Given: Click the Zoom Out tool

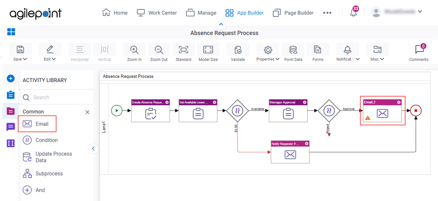Looking at the screenshot, I should click(159, 53).
